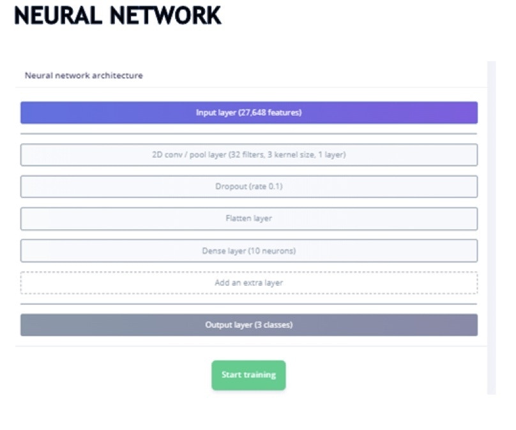Open the kernel size 3 conv layer
Image resolution: width=516 pixels, height=430 pixels.
(249, 155)
